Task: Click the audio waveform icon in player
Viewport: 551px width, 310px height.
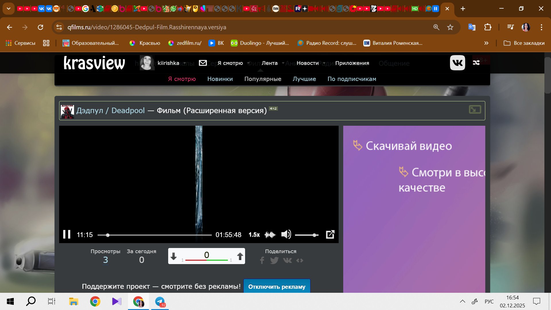Action: coord(270,235)
